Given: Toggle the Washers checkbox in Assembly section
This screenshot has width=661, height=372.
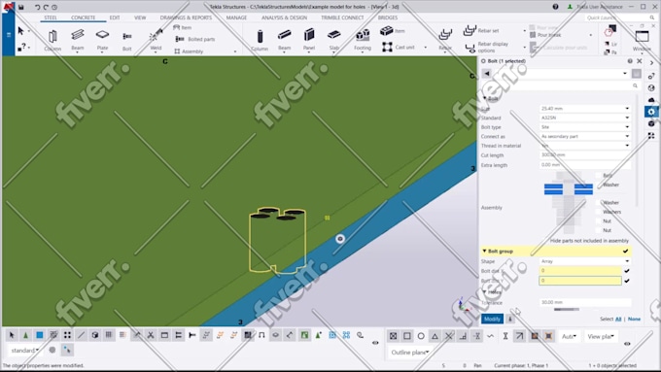Looking at the screenshot, I should 598,212.
